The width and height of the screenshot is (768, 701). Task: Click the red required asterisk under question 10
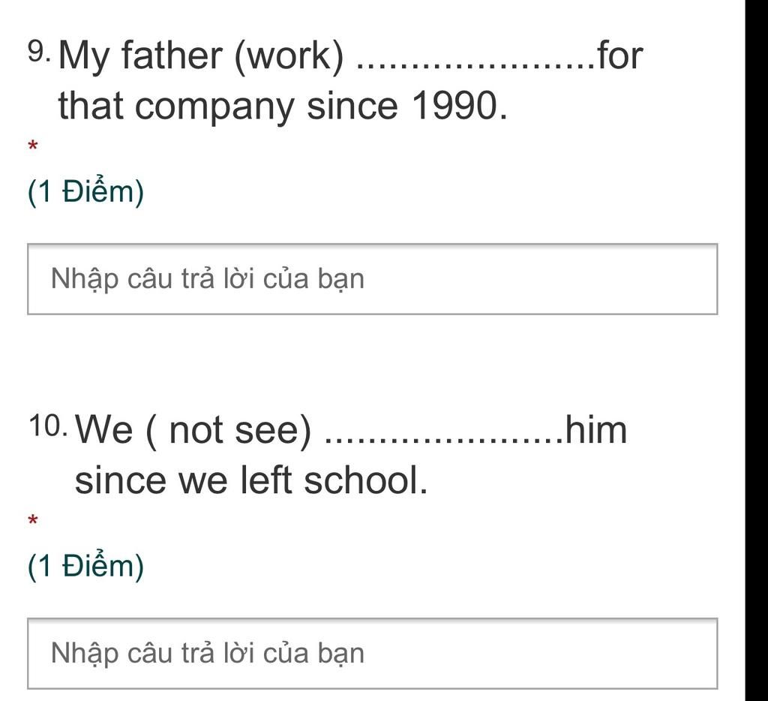33,519
